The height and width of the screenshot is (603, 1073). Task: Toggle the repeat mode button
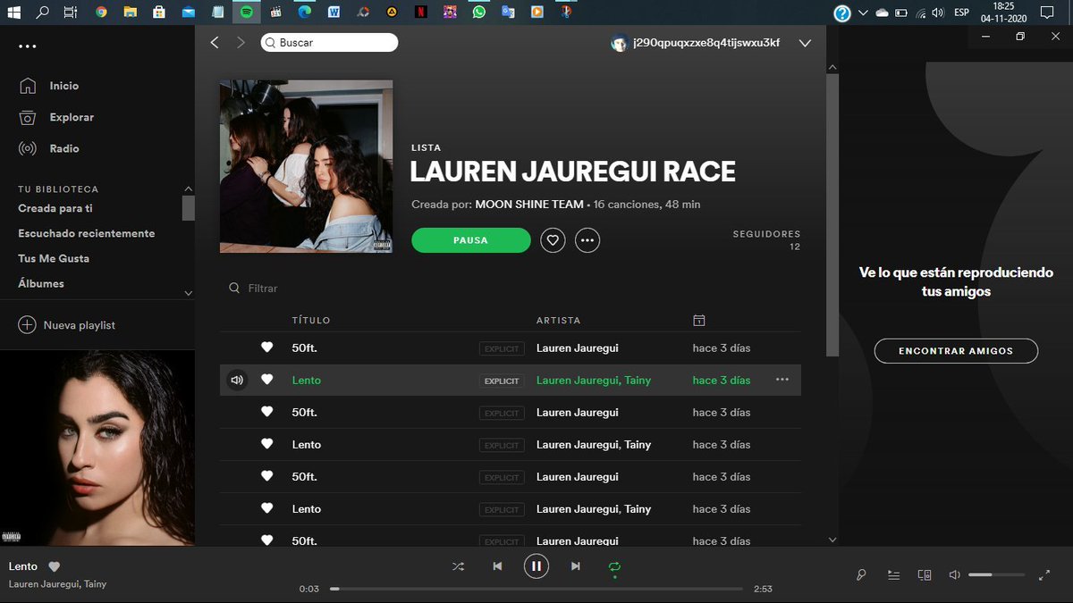coord(615,566)
